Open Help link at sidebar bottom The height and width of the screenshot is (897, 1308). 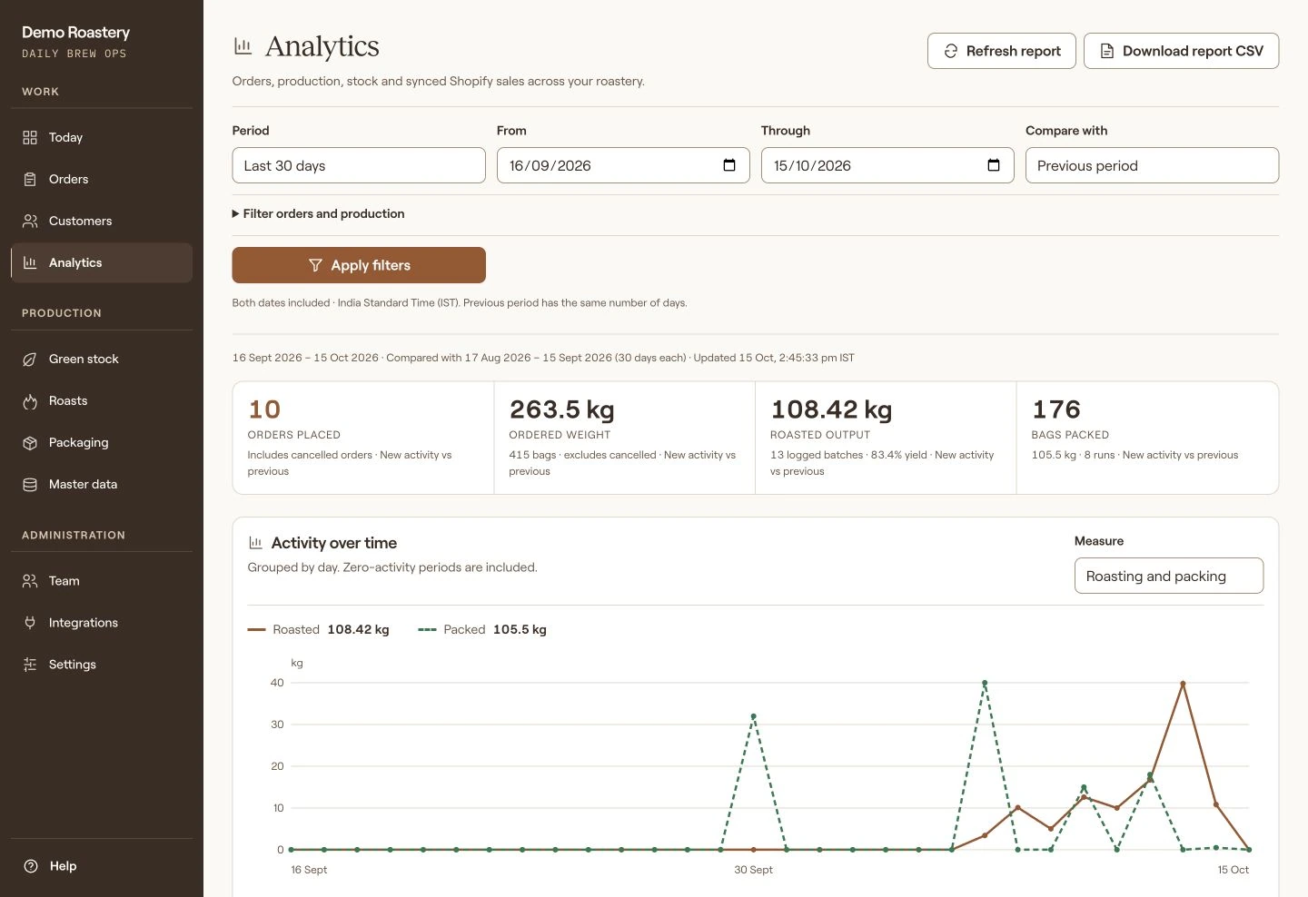102,865
